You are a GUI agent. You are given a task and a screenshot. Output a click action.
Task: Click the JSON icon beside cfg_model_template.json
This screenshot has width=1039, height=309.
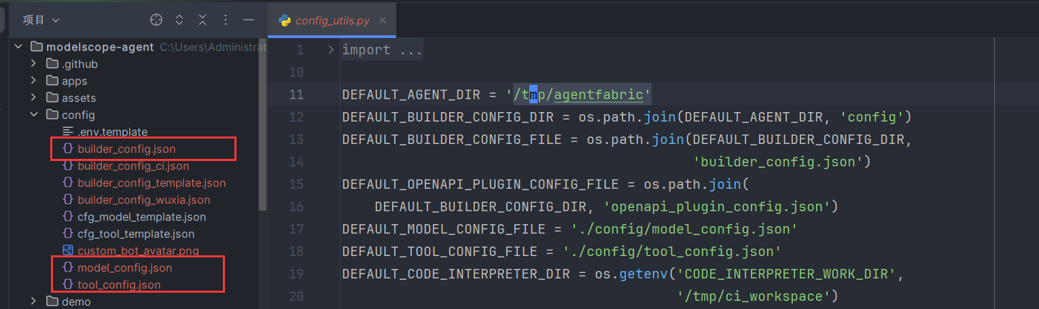67,217
